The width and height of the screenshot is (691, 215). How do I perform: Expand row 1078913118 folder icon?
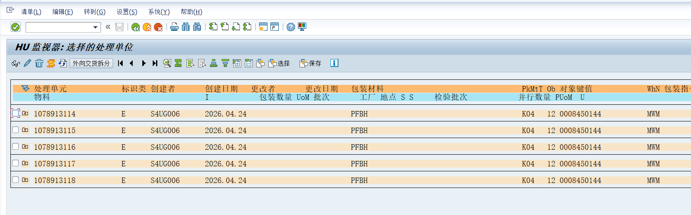25,180
